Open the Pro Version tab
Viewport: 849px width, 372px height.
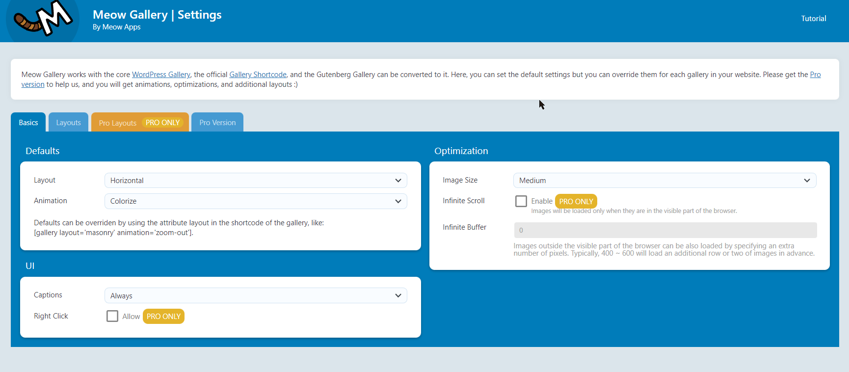point(217,122)
